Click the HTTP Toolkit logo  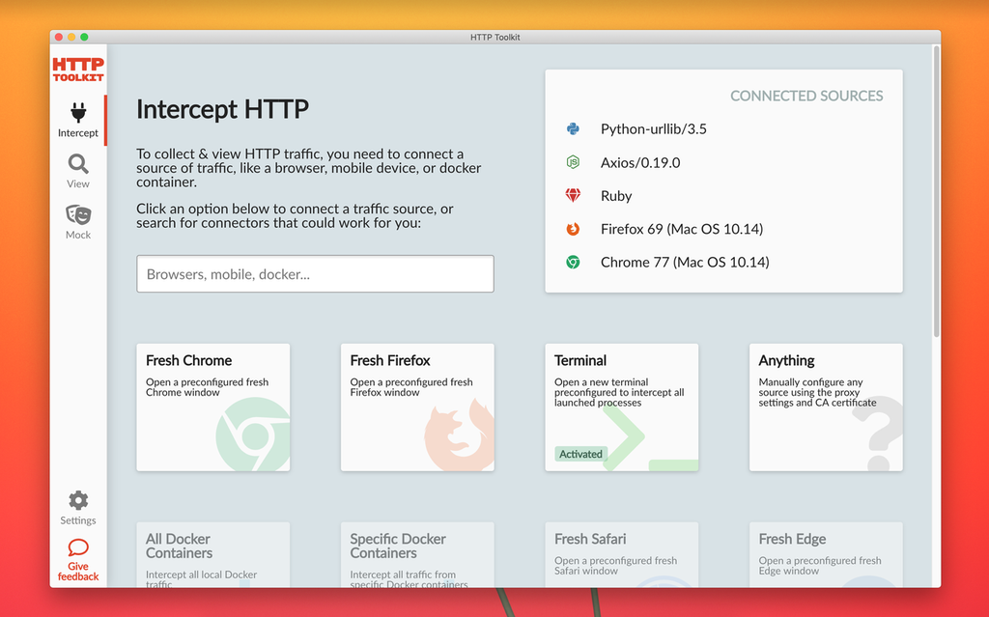77,67
